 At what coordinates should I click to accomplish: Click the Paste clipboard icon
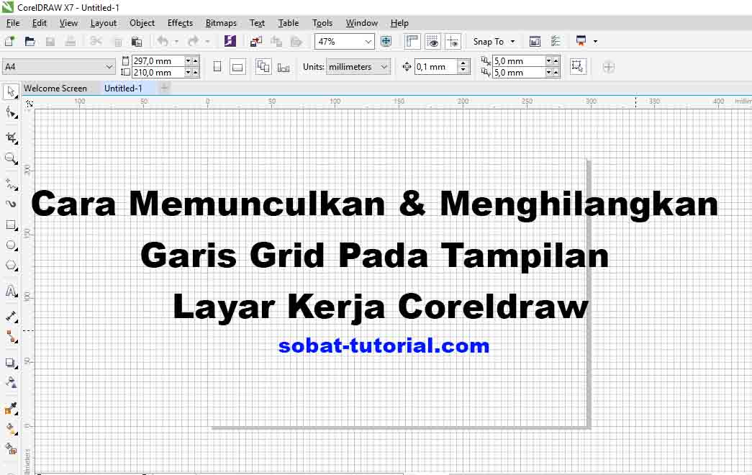click(137, 41)
